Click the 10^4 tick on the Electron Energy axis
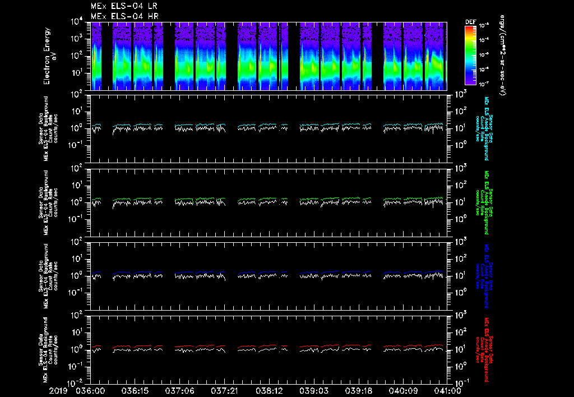Image resolution: width=574 pixels, height=397 pixels. [77, 22]
